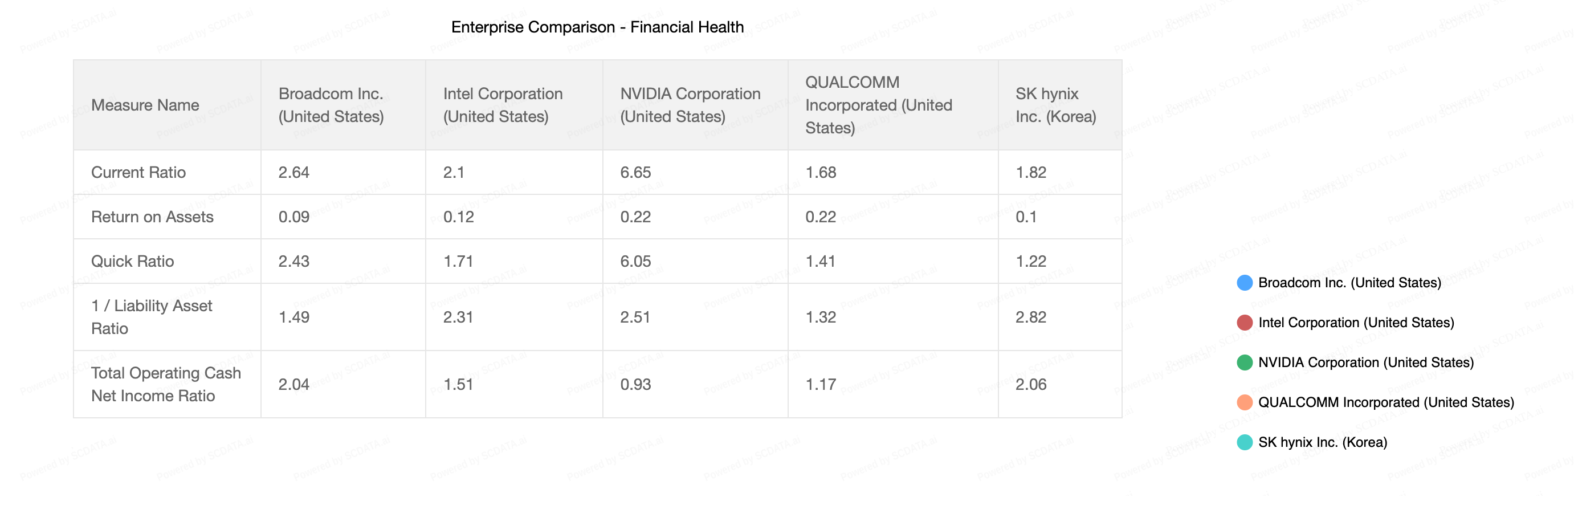Click the Enterprise Comparison chart title
This screenshot has width=1574, height=505.
597,27
